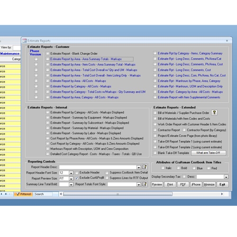Open the editor icon beside Report Totals Font Style
The image size is (237, 237).
pyautogui.click(x=145, y=184)
